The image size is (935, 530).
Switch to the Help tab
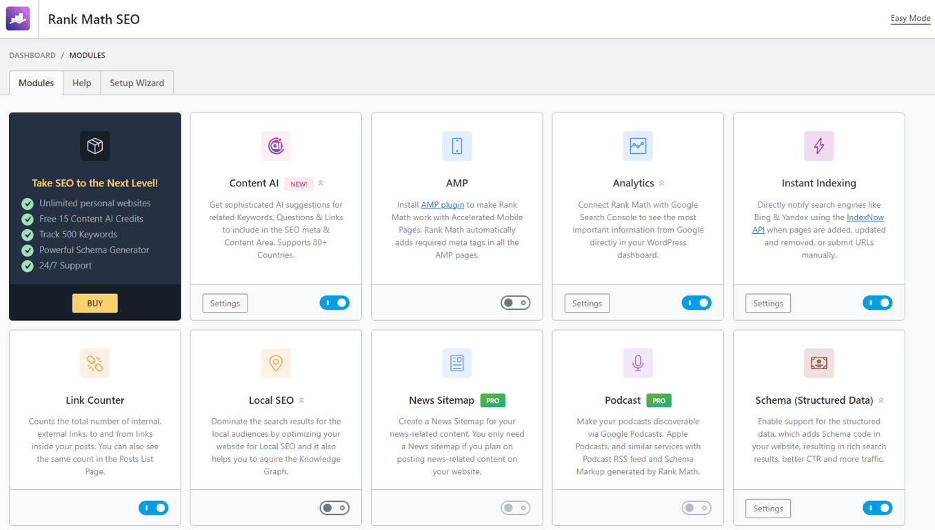pyautogui.click(x=81, y=82)
